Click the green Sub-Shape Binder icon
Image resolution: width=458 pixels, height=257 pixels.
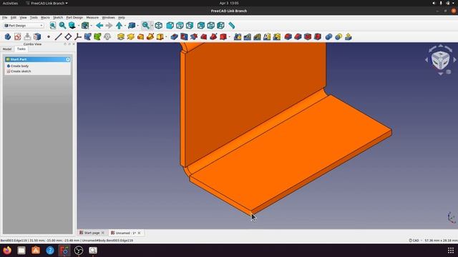97,36
